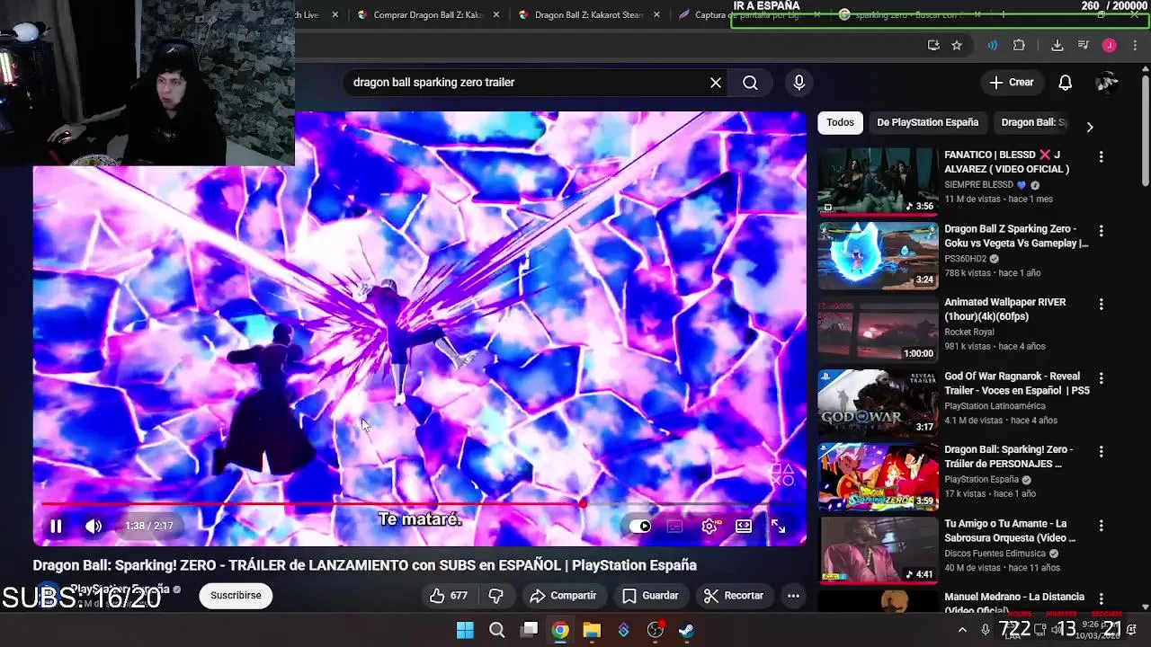1151x647 pixels.
Task: Open Chrome media controls icon
Action: pyautogui.click(x=1084, y=45)
